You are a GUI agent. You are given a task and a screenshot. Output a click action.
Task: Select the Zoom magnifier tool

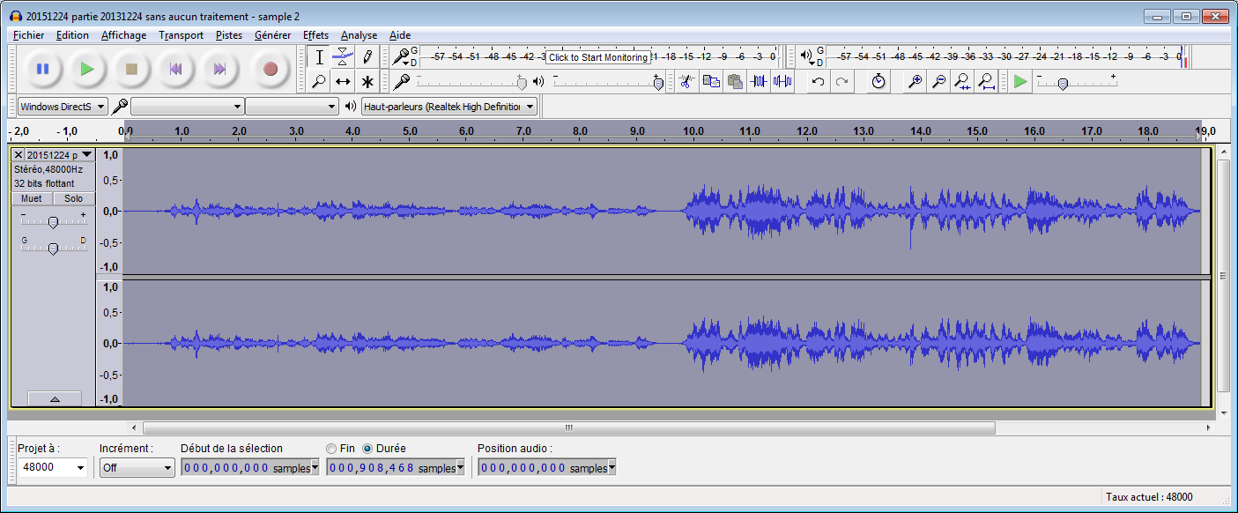point(320,81)
